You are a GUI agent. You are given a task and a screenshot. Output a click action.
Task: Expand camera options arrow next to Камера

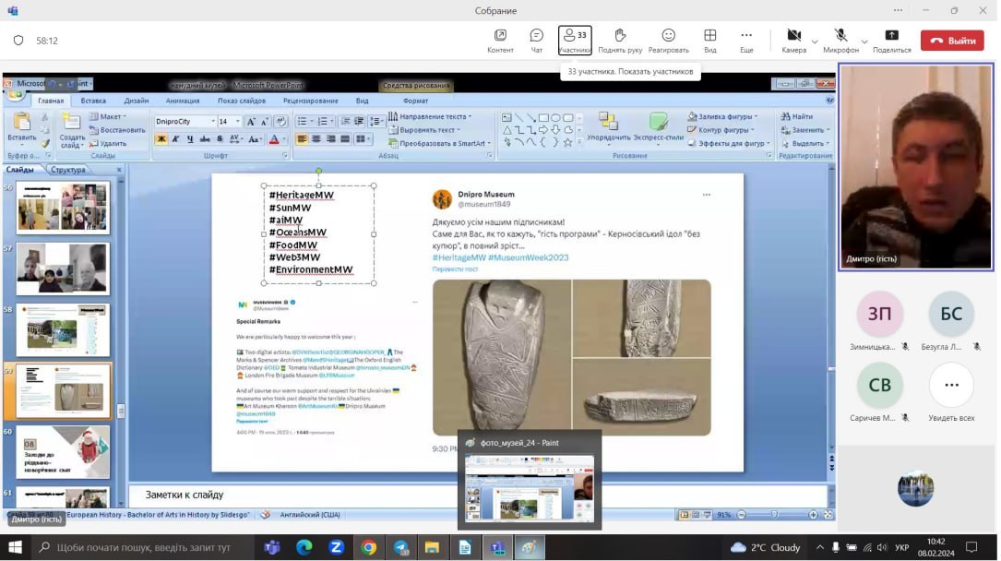pos(815,42)
